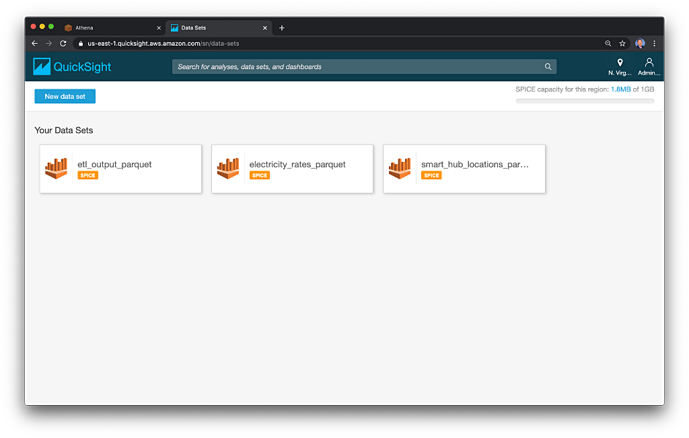The width and height of the screenshot is (689, 438).
Task: Go back to the previous page
Action: tap(35, 44)
